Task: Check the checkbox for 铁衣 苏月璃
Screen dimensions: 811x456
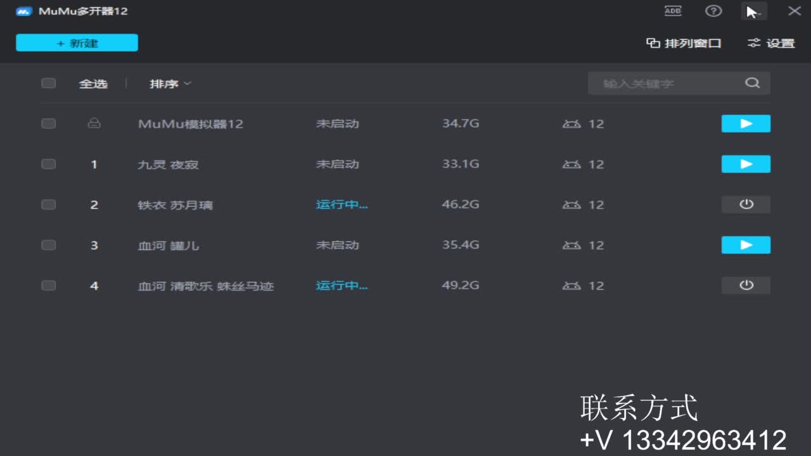Action: click(48, 205)
